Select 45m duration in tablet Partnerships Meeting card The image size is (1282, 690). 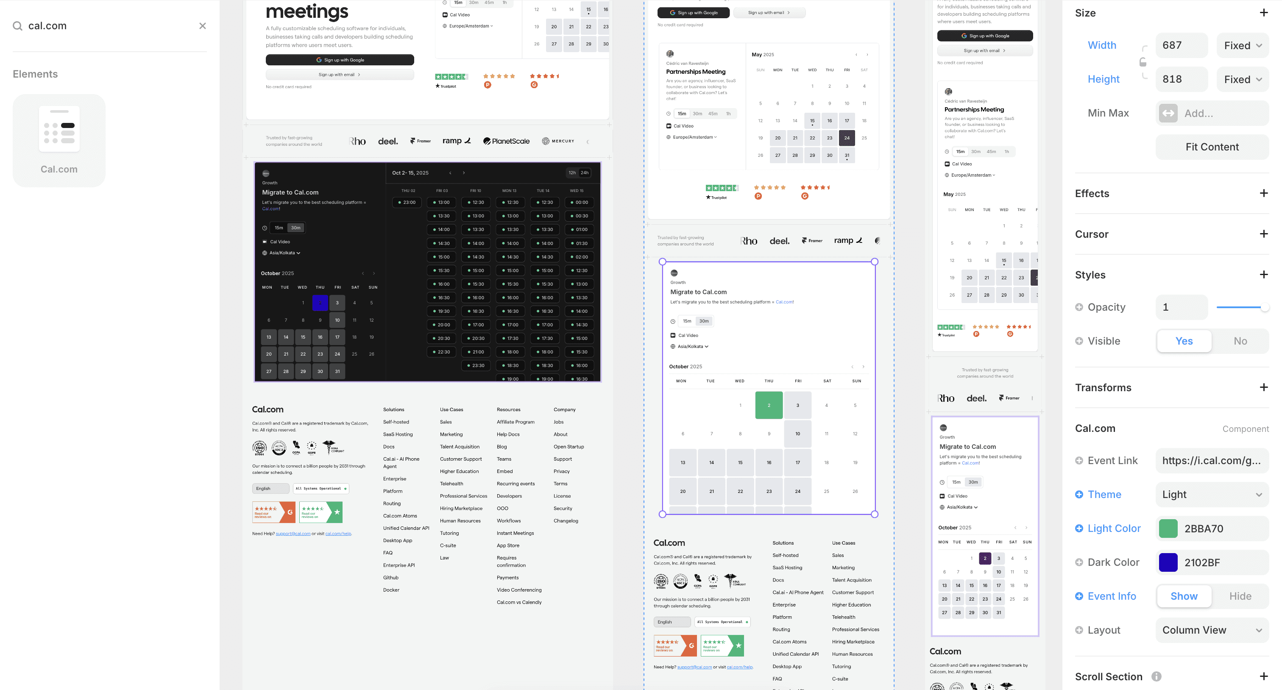(x=713, y=114)
